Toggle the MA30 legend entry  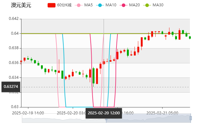tap(153, 5)
